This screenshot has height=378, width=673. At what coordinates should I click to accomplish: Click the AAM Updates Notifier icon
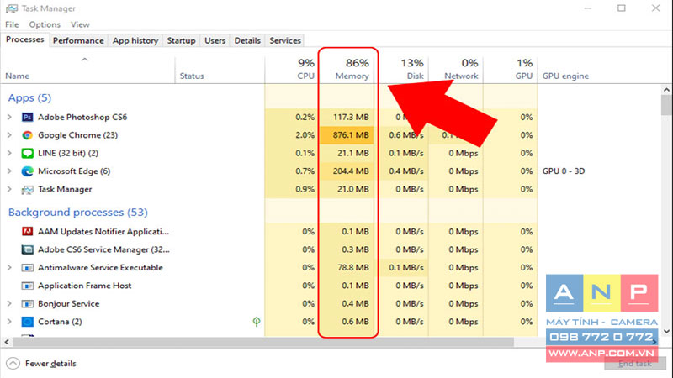[28, 232]
